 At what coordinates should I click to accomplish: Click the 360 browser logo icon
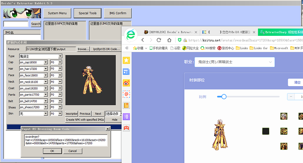click(131, 35)
